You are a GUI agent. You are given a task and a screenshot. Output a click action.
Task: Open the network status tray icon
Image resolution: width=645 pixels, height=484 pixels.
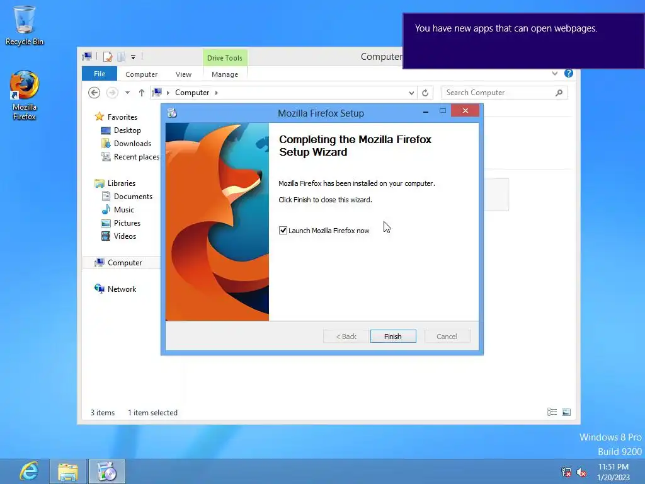pos(566,472)
